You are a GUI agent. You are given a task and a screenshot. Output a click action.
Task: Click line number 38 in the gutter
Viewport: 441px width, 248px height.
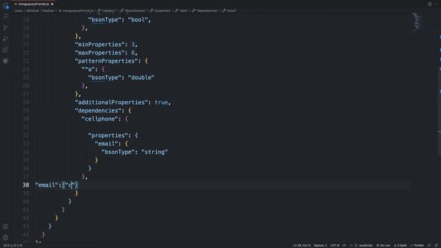pos(26,185)
